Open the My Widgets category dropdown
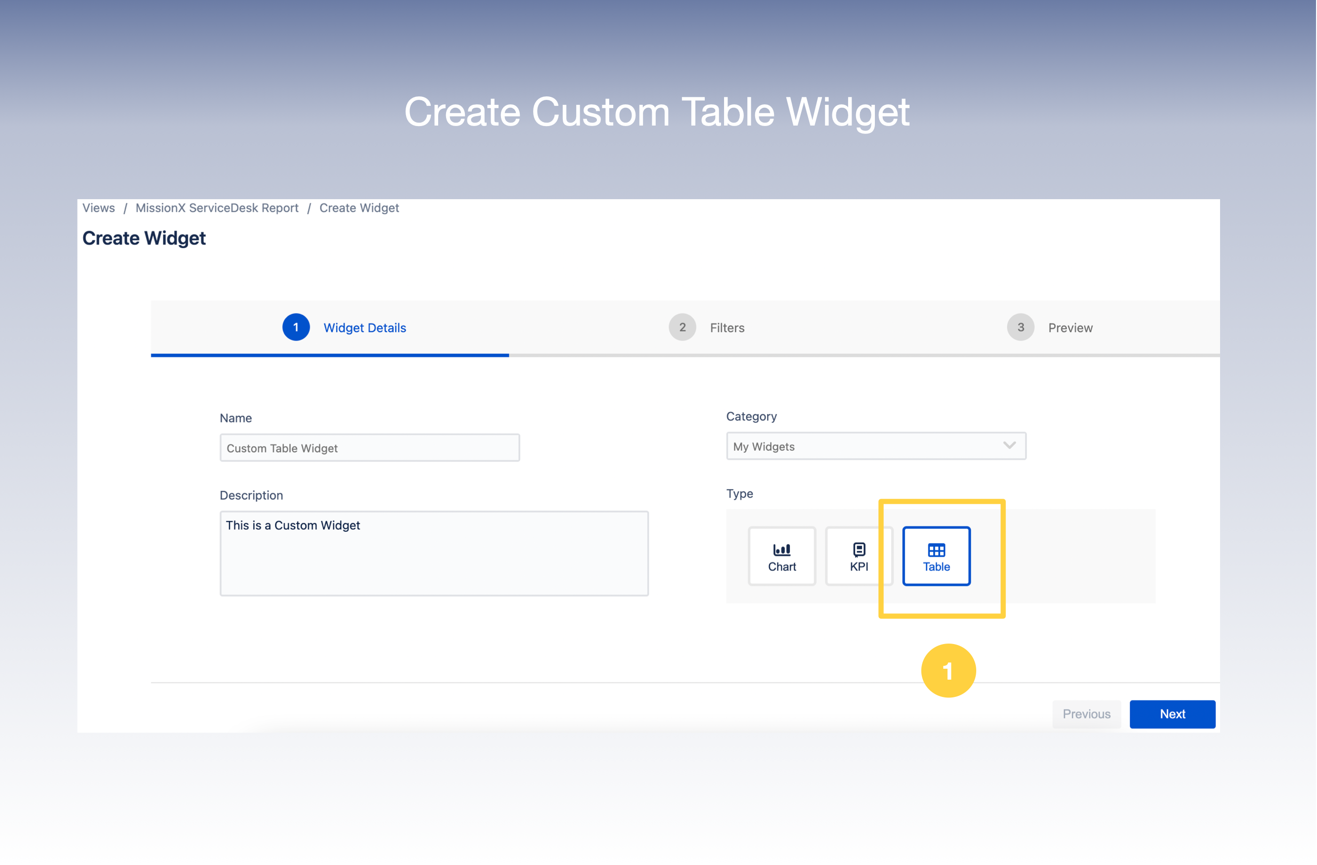The height and width of the screenshot is (865, 1317). pos(876,446)
